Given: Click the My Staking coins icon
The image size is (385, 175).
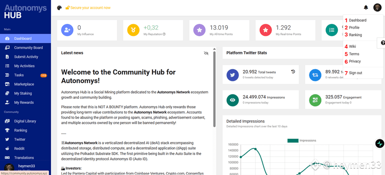Looking at the screenshot, I should 7,93.
